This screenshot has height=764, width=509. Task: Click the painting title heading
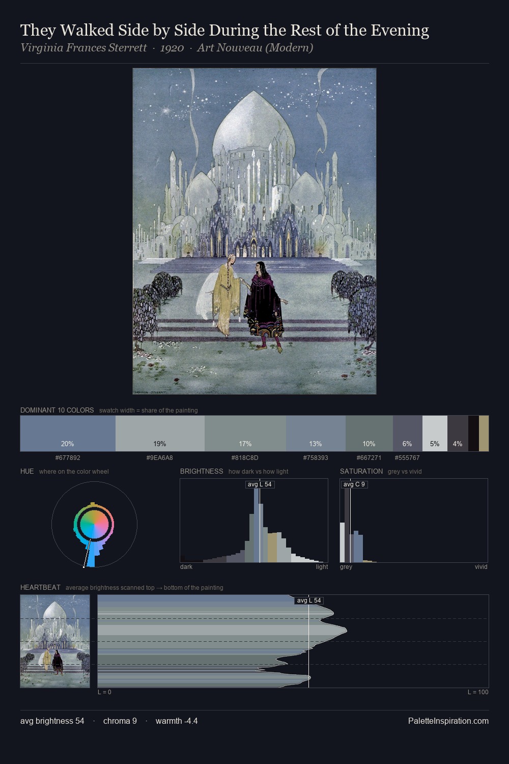224,31
